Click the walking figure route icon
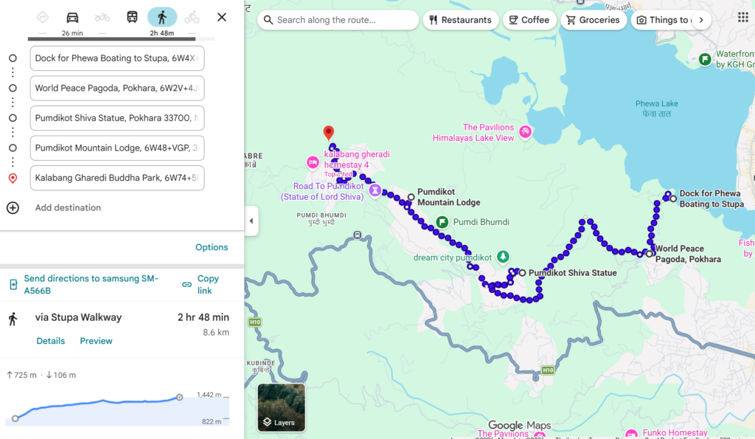Screen dimensions: 755x439 click(x=13, y=319)
